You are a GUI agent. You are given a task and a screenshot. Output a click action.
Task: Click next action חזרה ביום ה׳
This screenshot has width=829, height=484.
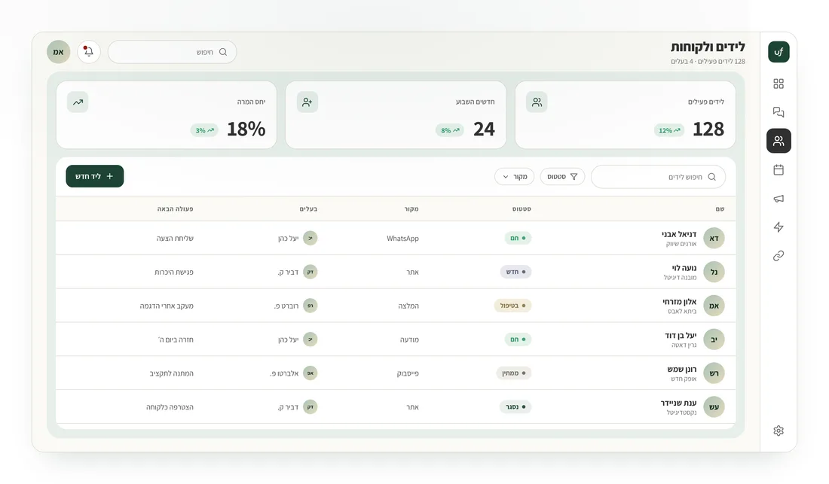coord(176,340)
